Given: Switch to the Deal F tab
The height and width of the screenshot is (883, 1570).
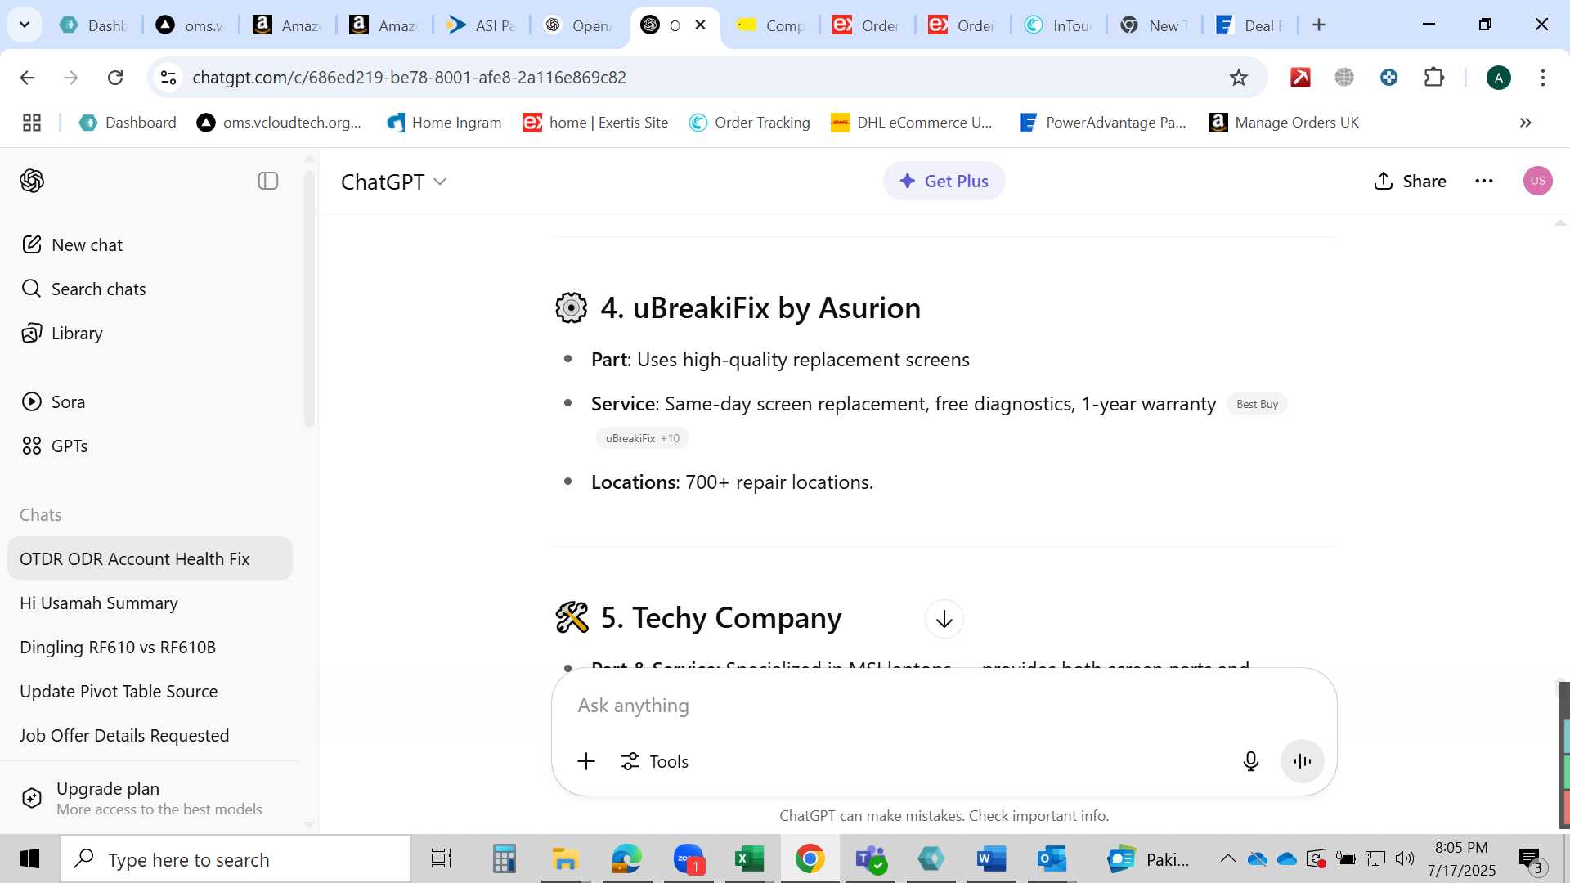Looking at the screenshot, I should click(x=1250, y=25).
